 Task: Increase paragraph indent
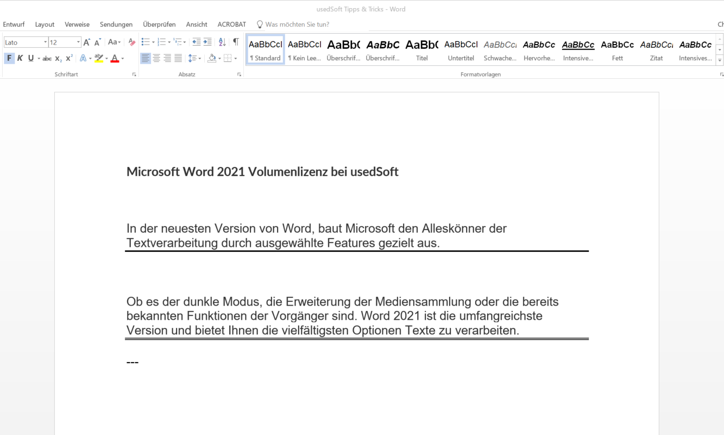(x=207, y=42)
